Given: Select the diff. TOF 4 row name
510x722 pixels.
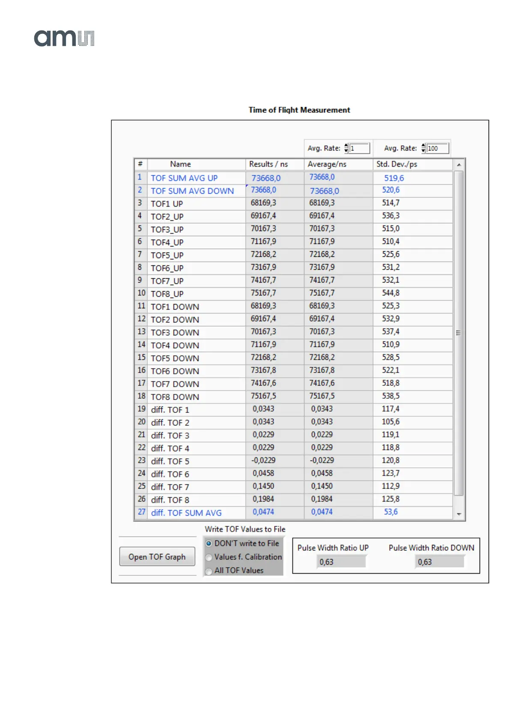Looking at the screenshot, I should point(170,448).
